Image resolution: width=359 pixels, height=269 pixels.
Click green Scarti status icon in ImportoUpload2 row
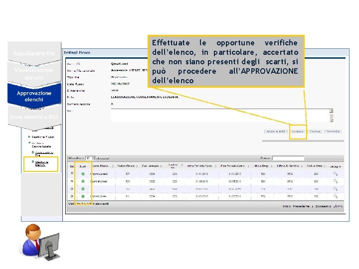click(83, 174)
